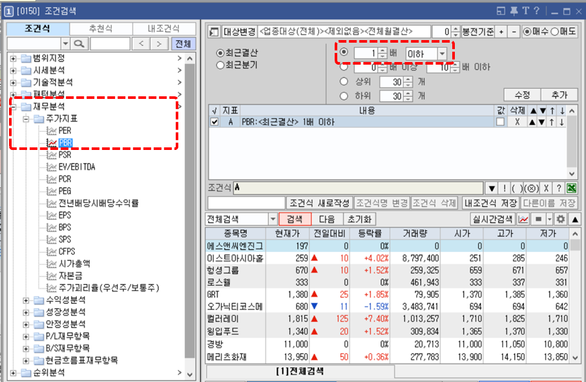Click the 초기화 button

coord(359,219)
